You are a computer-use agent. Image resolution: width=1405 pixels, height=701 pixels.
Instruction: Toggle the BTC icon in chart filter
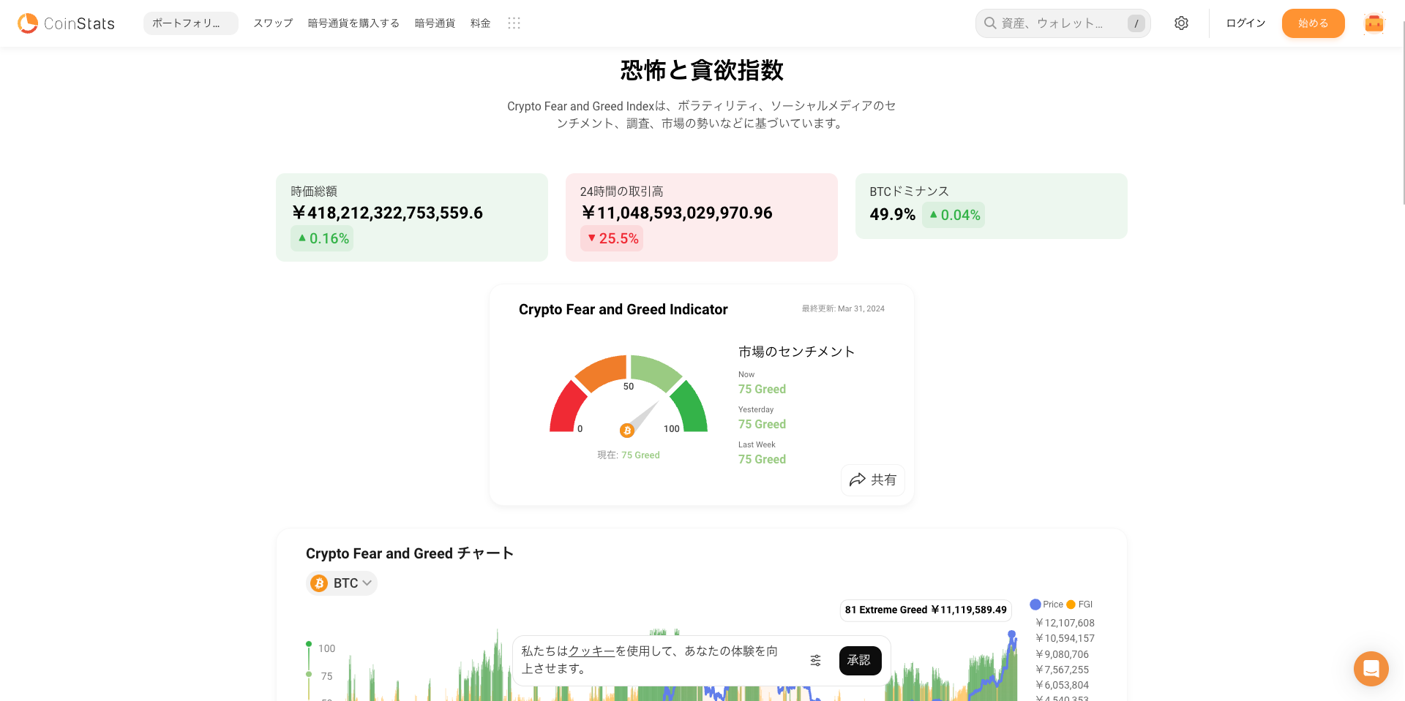coord(320,583)
